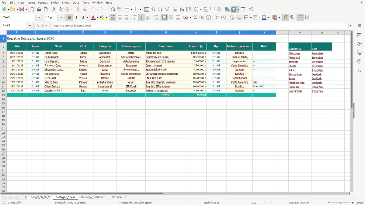Run the Spelling check icon
Screen dimensions: 365x205
click(x=119, y=9)
